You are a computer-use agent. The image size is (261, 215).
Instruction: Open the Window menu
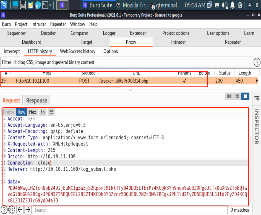point(78,24)
